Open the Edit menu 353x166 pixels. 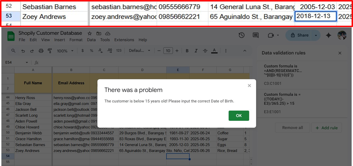click(33, 40)
